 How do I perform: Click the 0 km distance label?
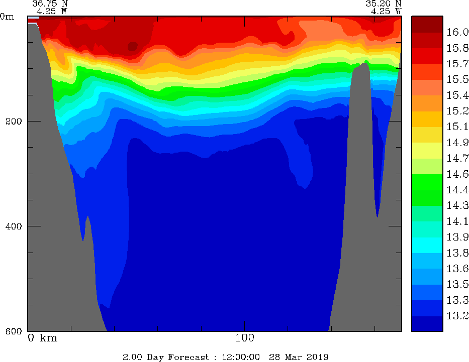[x=42, y=338]
